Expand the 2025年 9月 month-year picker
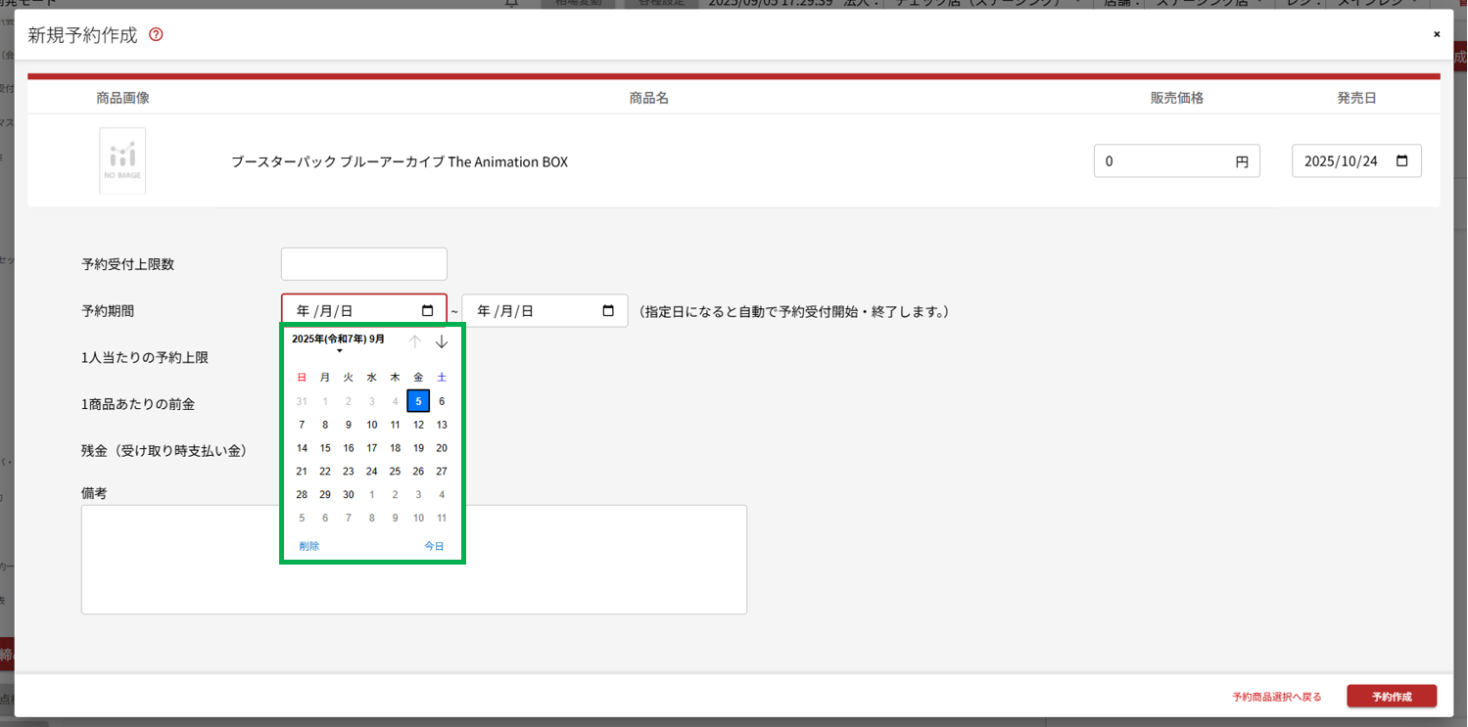Screen dimensions: 1468x727 coord(339,341)
